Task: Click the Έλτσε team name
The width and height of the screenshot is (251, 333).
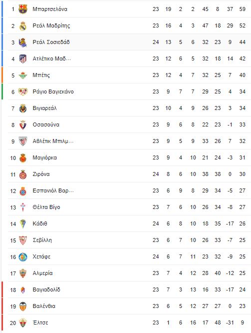Action: (x=40, y=322)
